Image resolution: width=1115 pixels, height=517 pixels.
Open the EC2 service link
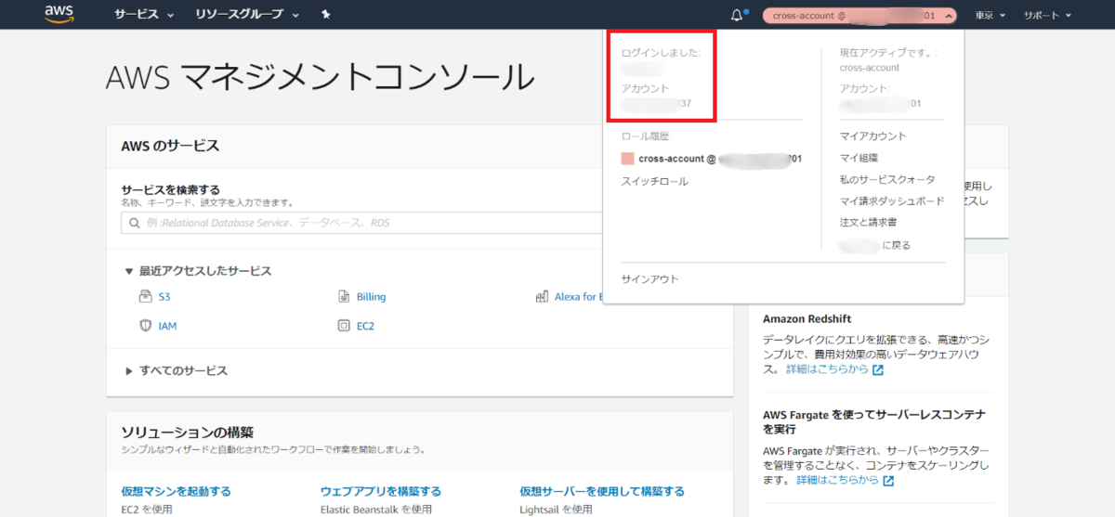[x=365, y=326]
